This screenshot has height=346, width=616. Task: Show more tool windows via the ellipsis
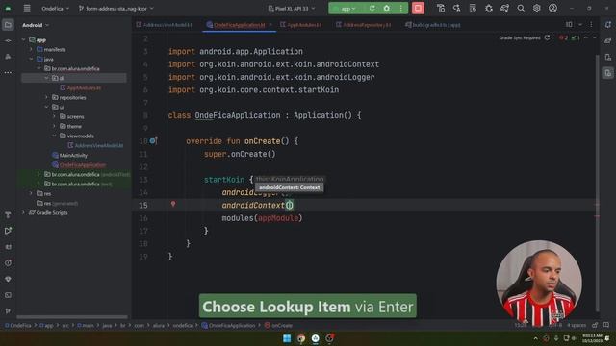coord(8,73)
